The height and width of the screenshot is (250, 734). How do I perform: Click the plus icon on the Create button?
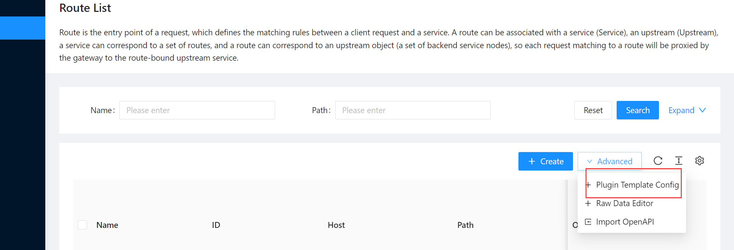pos(532,161)
